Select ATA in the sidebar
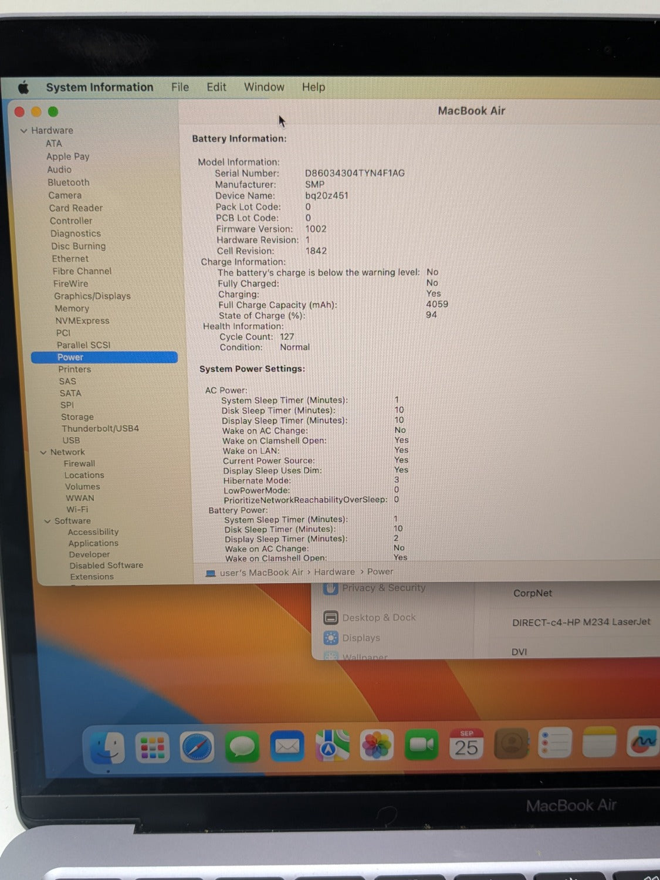Image resolution: width=660 pixels, height=880 pixels. point(54,144)
